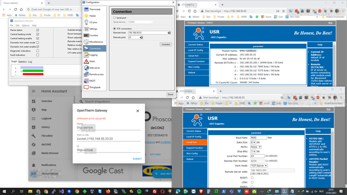Click Baud Rate input field
This screenshot has height=195, width=347.
[259, 137]
